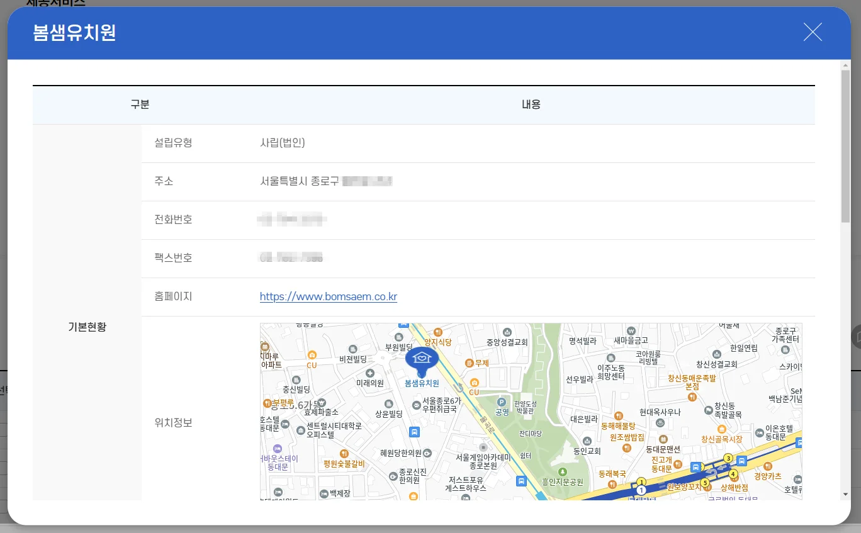
Task: Select the 기본현황 row header
Action: (87, 327)
